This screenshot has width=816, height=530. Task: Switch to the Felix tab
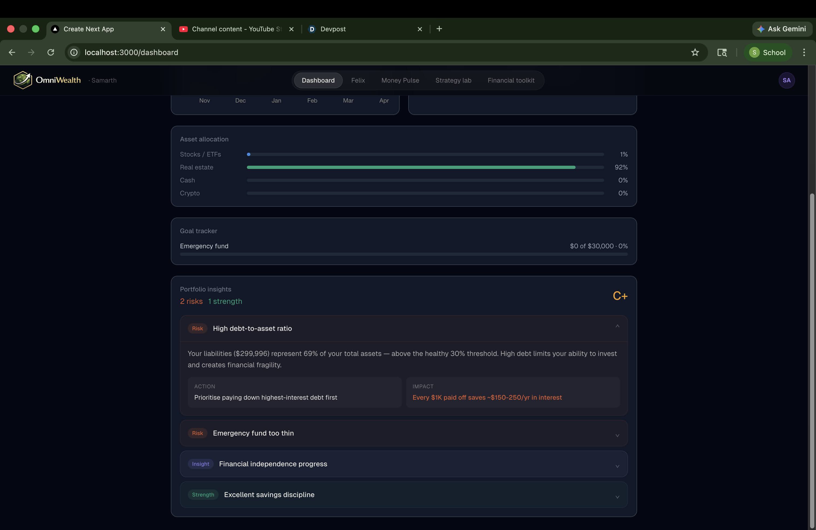point(358,80)
